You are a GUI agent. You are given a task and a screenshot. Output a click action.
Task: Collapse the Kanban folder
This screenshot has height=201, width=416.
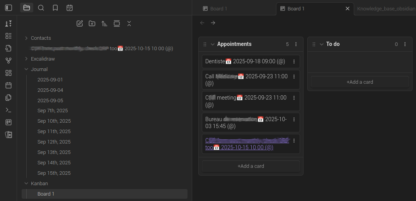pyautogui.click(x=26, y=184)
